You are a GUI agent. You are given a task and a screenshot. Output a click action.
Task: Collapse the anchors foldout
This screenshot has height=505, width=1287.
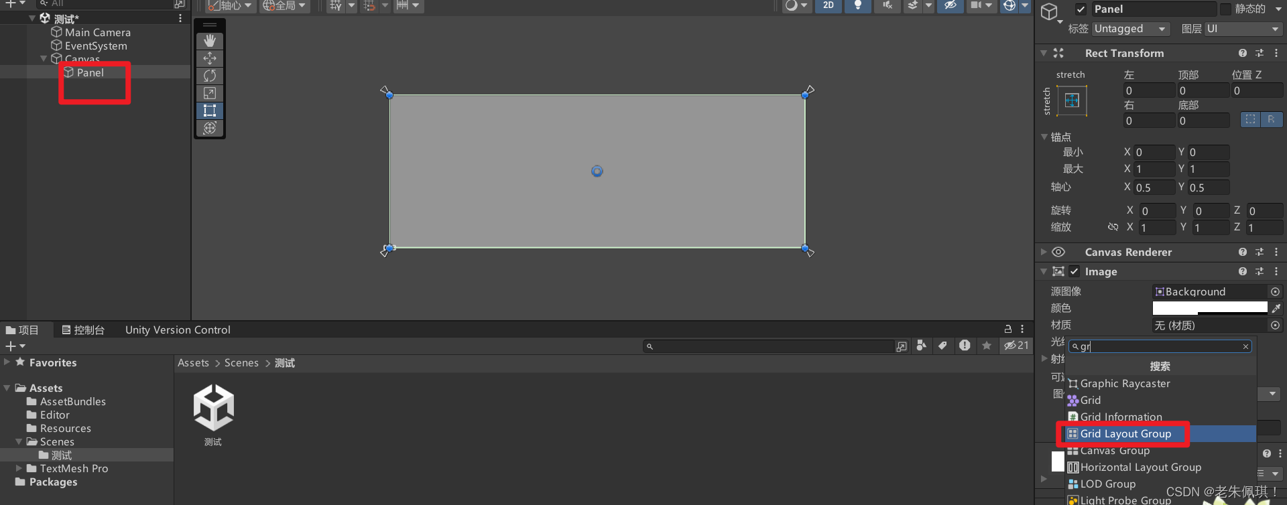coord(1044,137)
